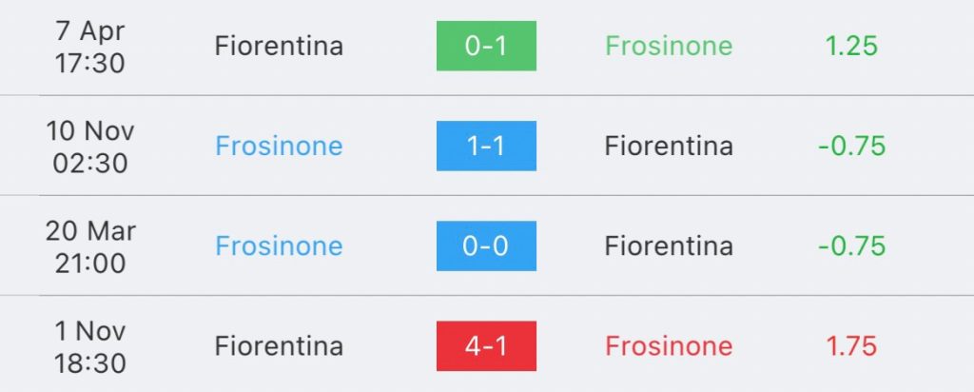974x392 pixels.
Task: Click the red 1.75 handicap value
Action: pyautogui.click(x=851, y=345)
